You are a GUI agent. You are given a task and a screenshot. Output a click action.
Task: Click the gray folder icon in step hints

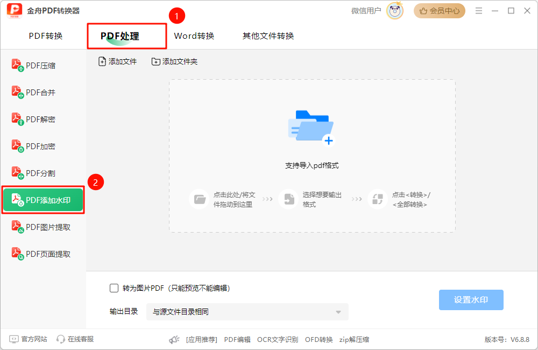pos(200,199)
